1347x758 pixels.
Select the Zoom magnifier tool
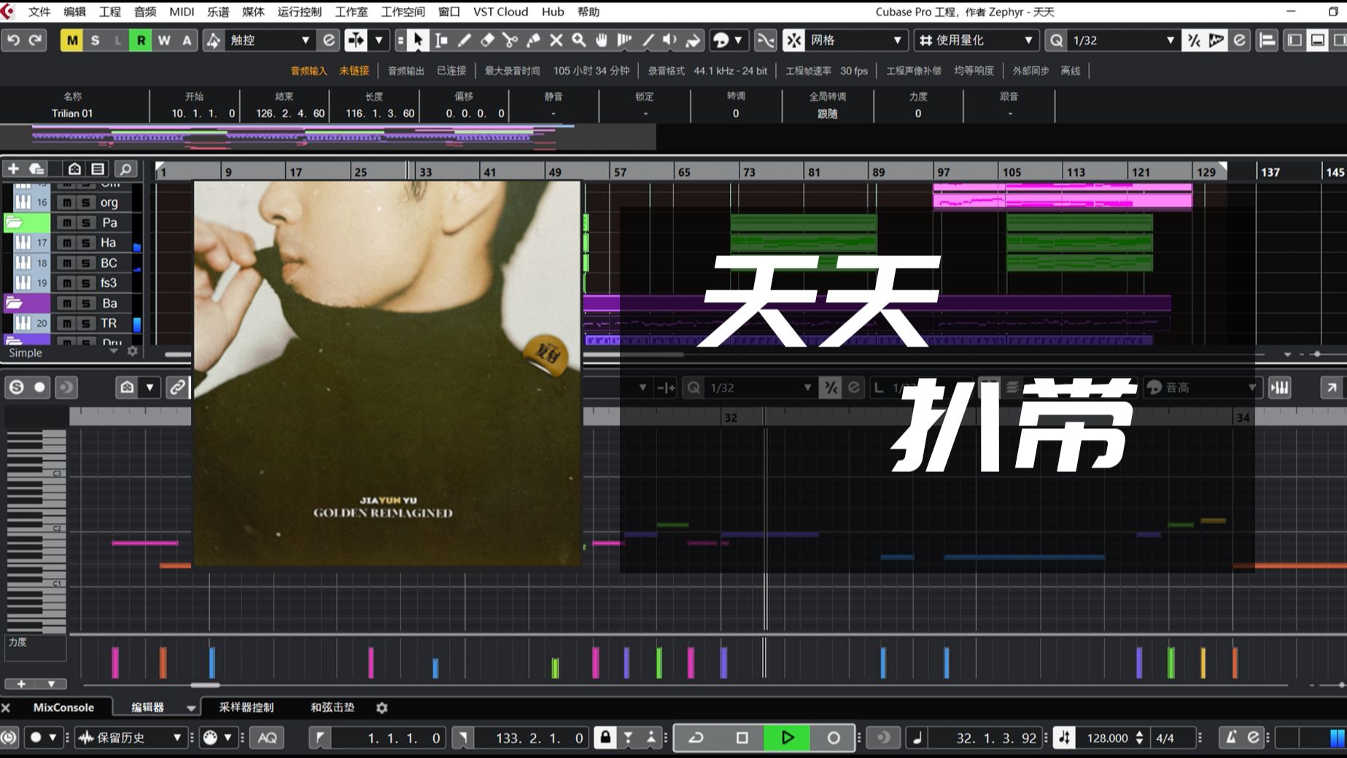[x=579, y=40]
